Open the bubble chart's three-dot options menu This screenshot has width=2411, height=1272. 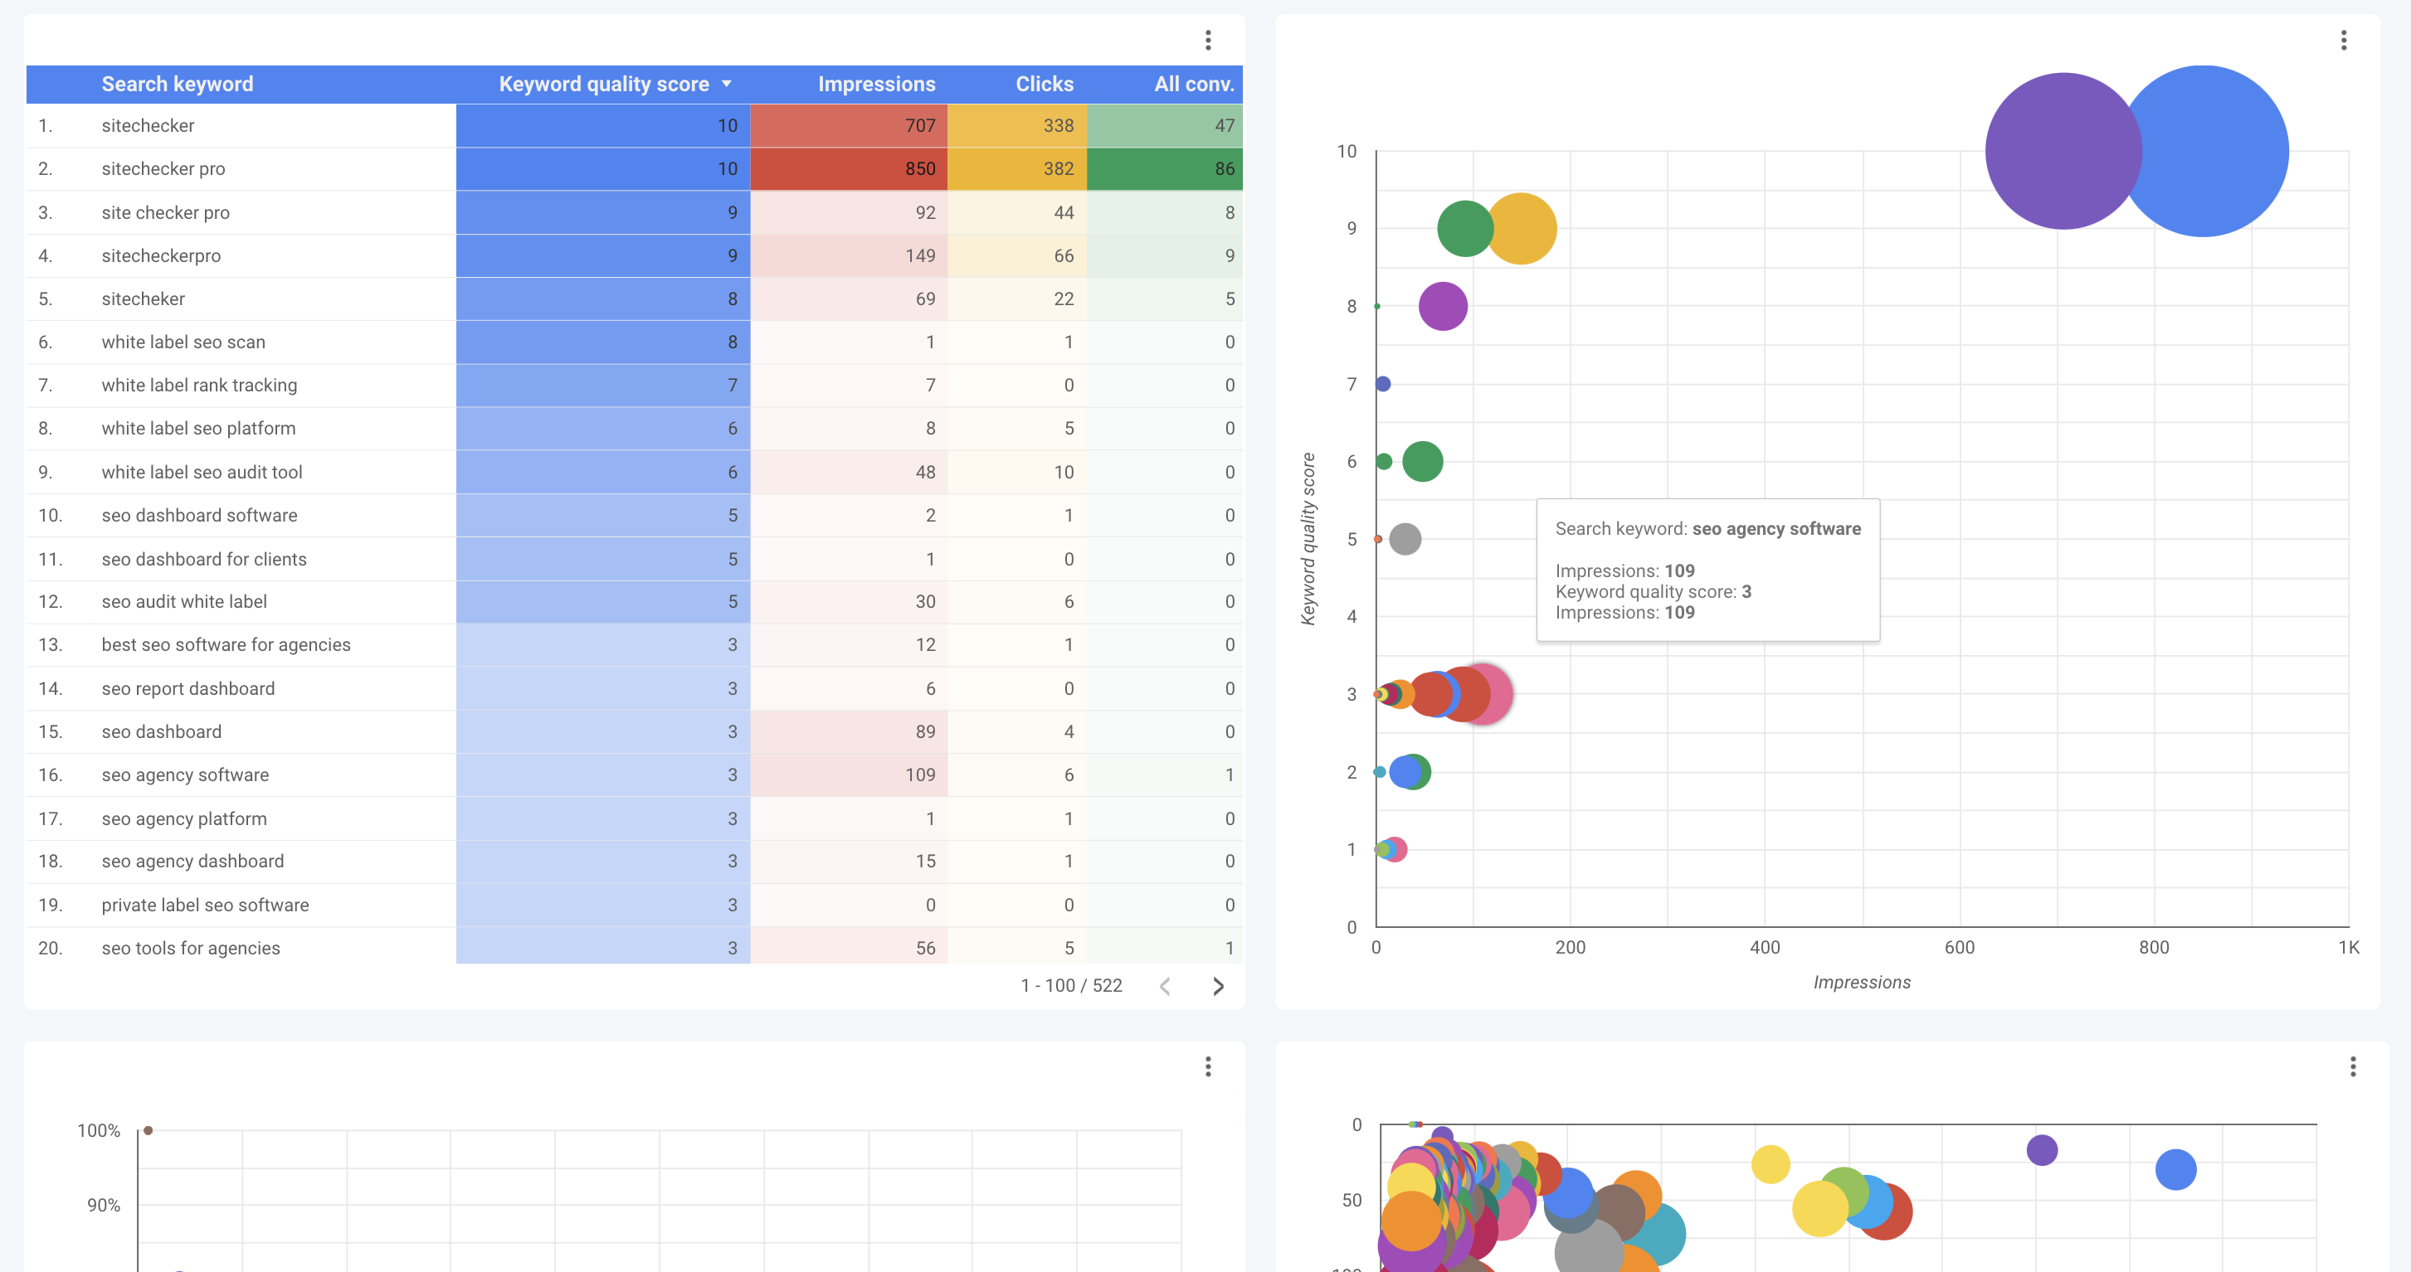2344,41
